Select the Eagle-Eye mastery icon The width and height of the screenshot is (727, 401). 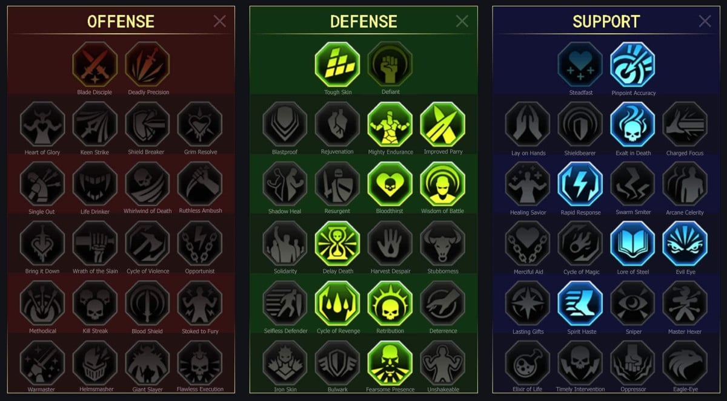pos(685,363)
